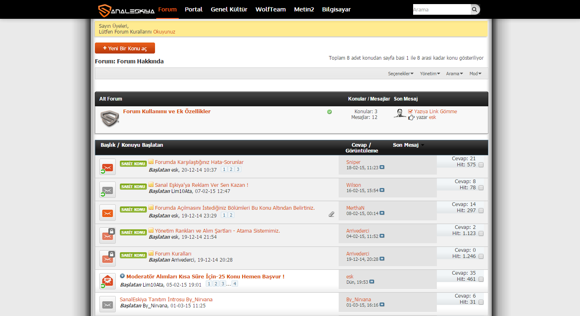Switch to the Portal nav tab
Image resolution: width=580 pixels, height=316 pixels.
point(193,9)
